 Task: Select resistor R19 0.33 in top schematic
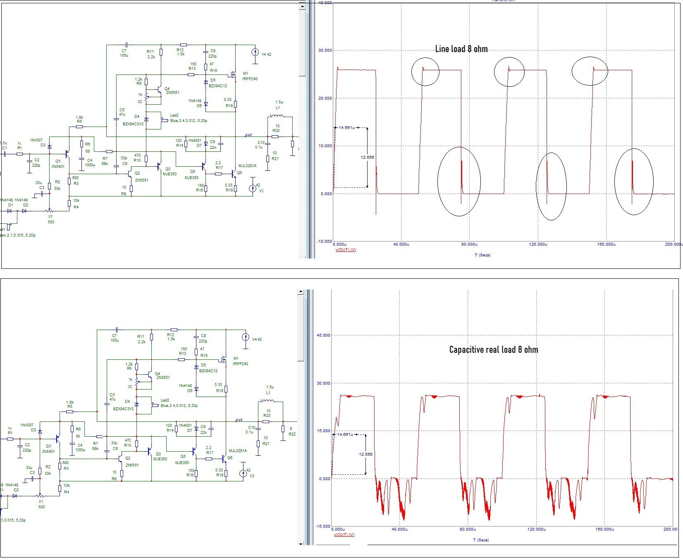pyautogui.click(x=236, y=189)
